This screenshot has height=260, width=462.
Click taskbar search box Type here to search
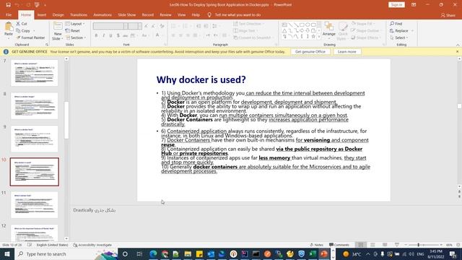coord(66,253)
